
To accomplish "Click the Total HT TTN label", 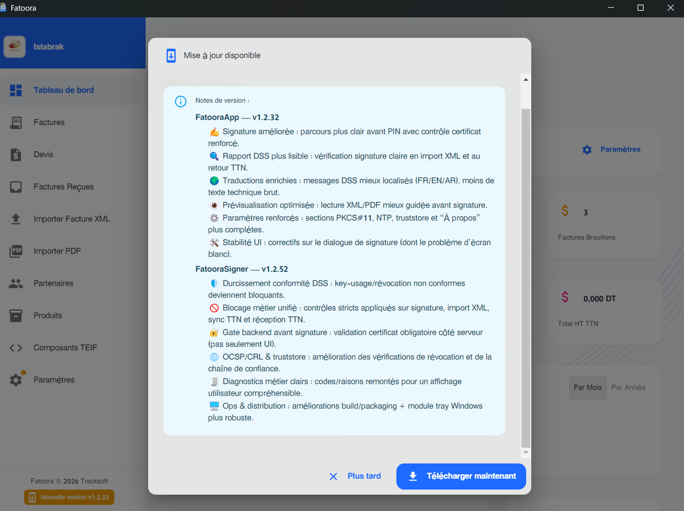I will [578, 324].
